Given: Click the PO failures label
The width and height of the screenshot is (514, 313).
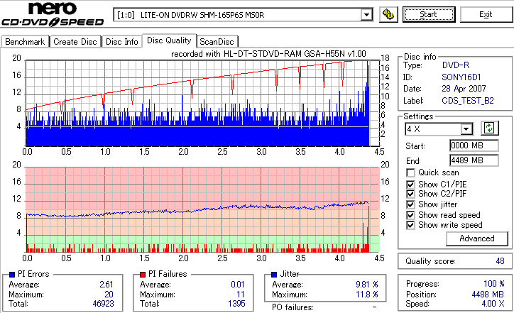Looking at the screenshot, I should pyautogui.click(x=292, y=307).
